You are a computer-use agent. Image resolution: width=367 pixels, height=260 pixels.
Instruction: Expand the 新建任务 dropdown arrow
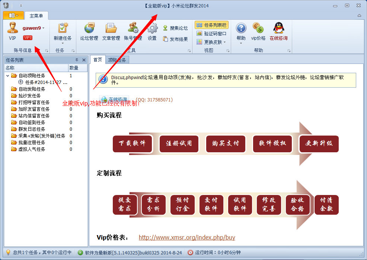click(63, 43)
